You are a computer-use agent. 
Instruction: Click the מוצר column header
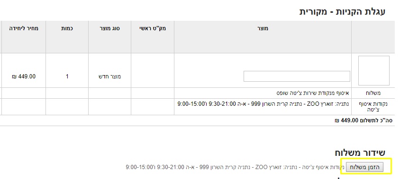point(263,28)
